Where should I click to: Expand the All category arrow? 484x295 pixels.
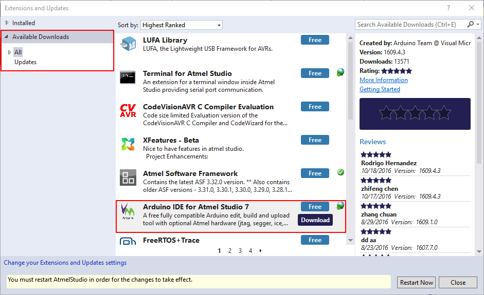point(10,52)
